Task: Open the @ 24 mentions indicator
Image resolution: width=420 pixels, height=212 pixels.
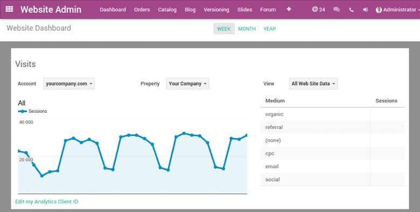Action: pyautogui.click(x=319, y=9)
